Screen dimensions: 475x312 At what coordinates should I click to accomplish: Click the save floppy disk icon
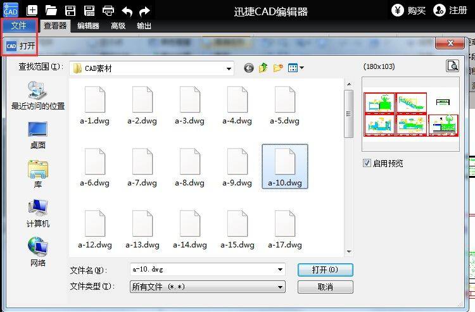tap(70, 11)
